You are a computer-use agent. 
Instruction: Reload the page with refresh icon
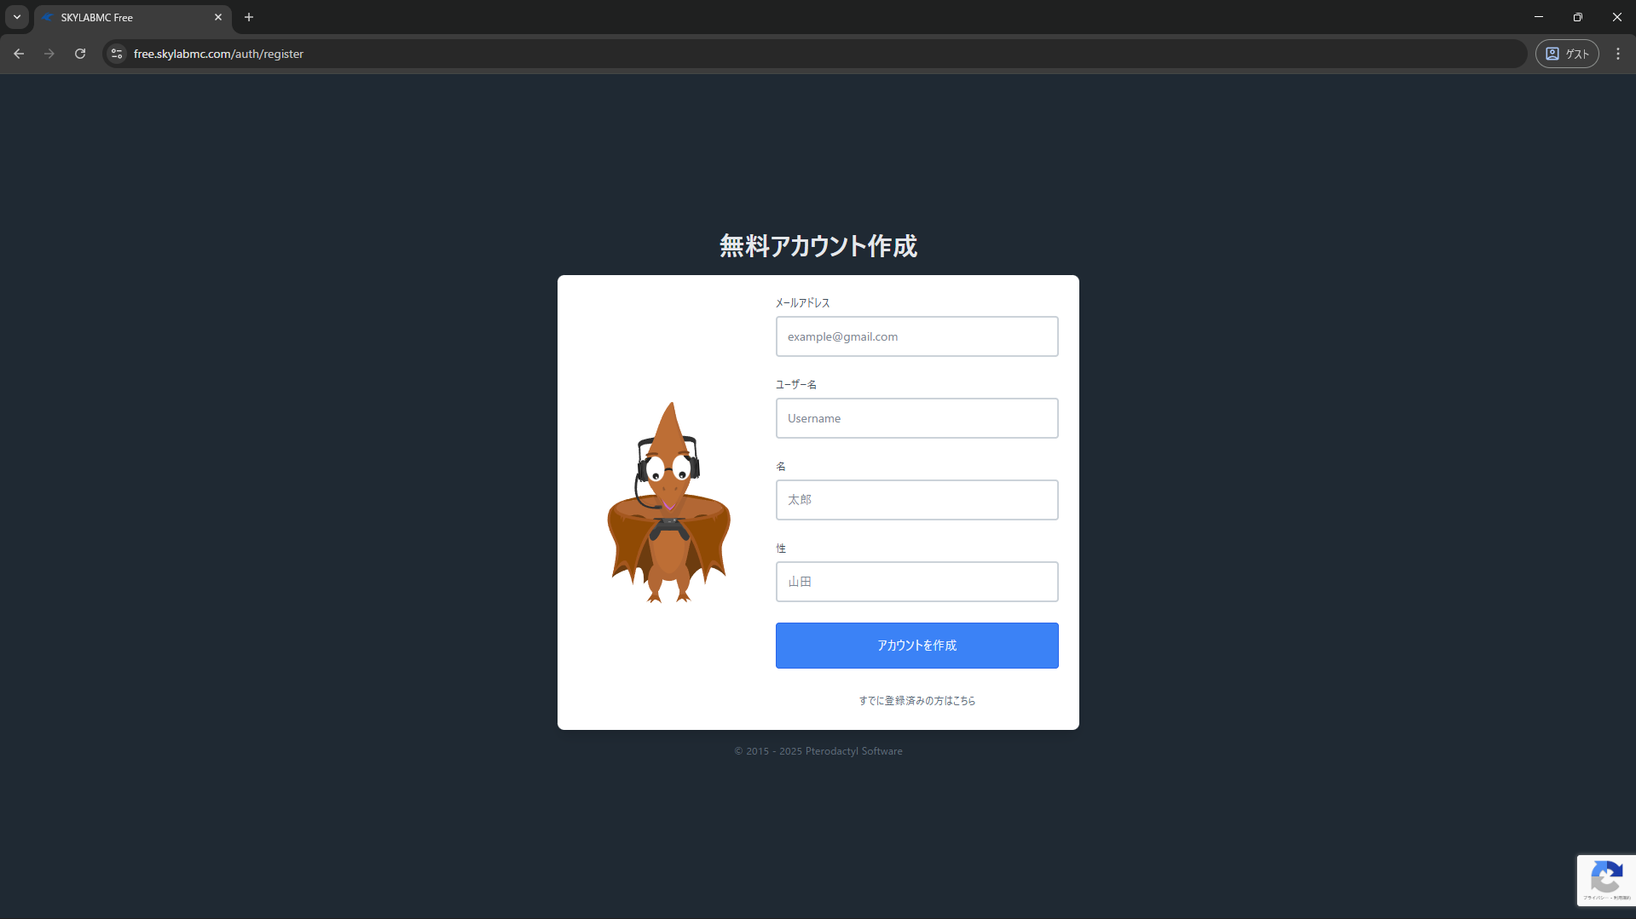click(x=80, y=54)
